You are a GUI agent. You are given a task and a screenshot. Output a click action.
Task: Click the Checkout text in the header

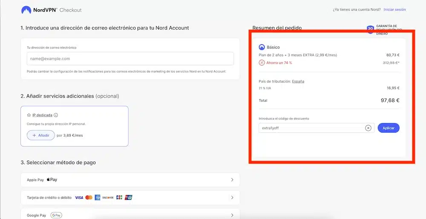(70, 10)
